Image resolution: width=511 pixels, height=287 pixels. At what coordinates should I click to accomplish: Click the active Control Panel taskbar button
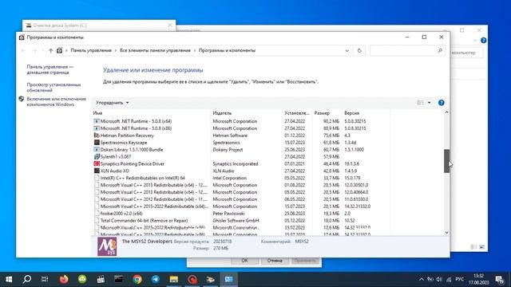(x=229, y=279)
